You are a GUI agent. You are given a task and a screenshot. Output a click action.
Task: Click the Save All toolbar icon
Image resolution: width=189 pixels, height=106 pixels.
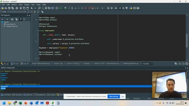(12, 8)
